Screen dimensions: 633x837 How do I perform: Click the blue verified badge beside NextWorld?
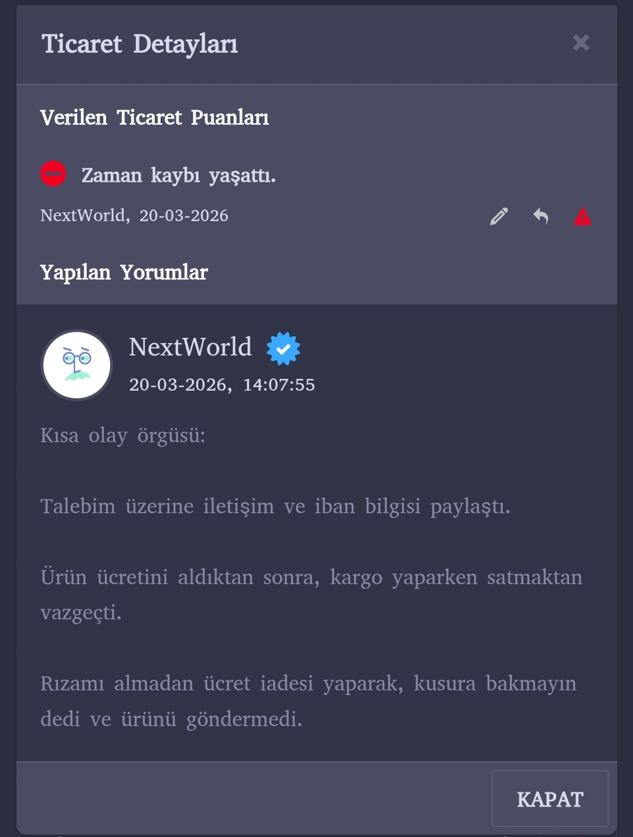(x=283, y=348)
